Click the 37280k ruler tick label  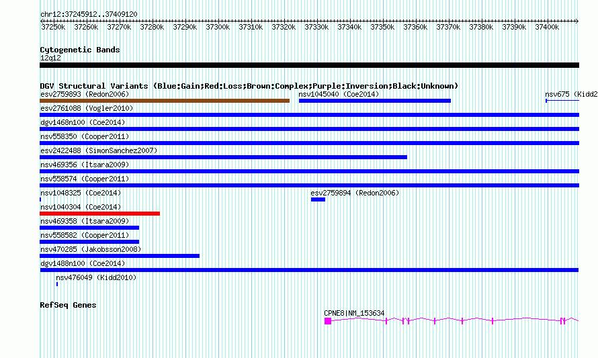(x=152, y=27)
